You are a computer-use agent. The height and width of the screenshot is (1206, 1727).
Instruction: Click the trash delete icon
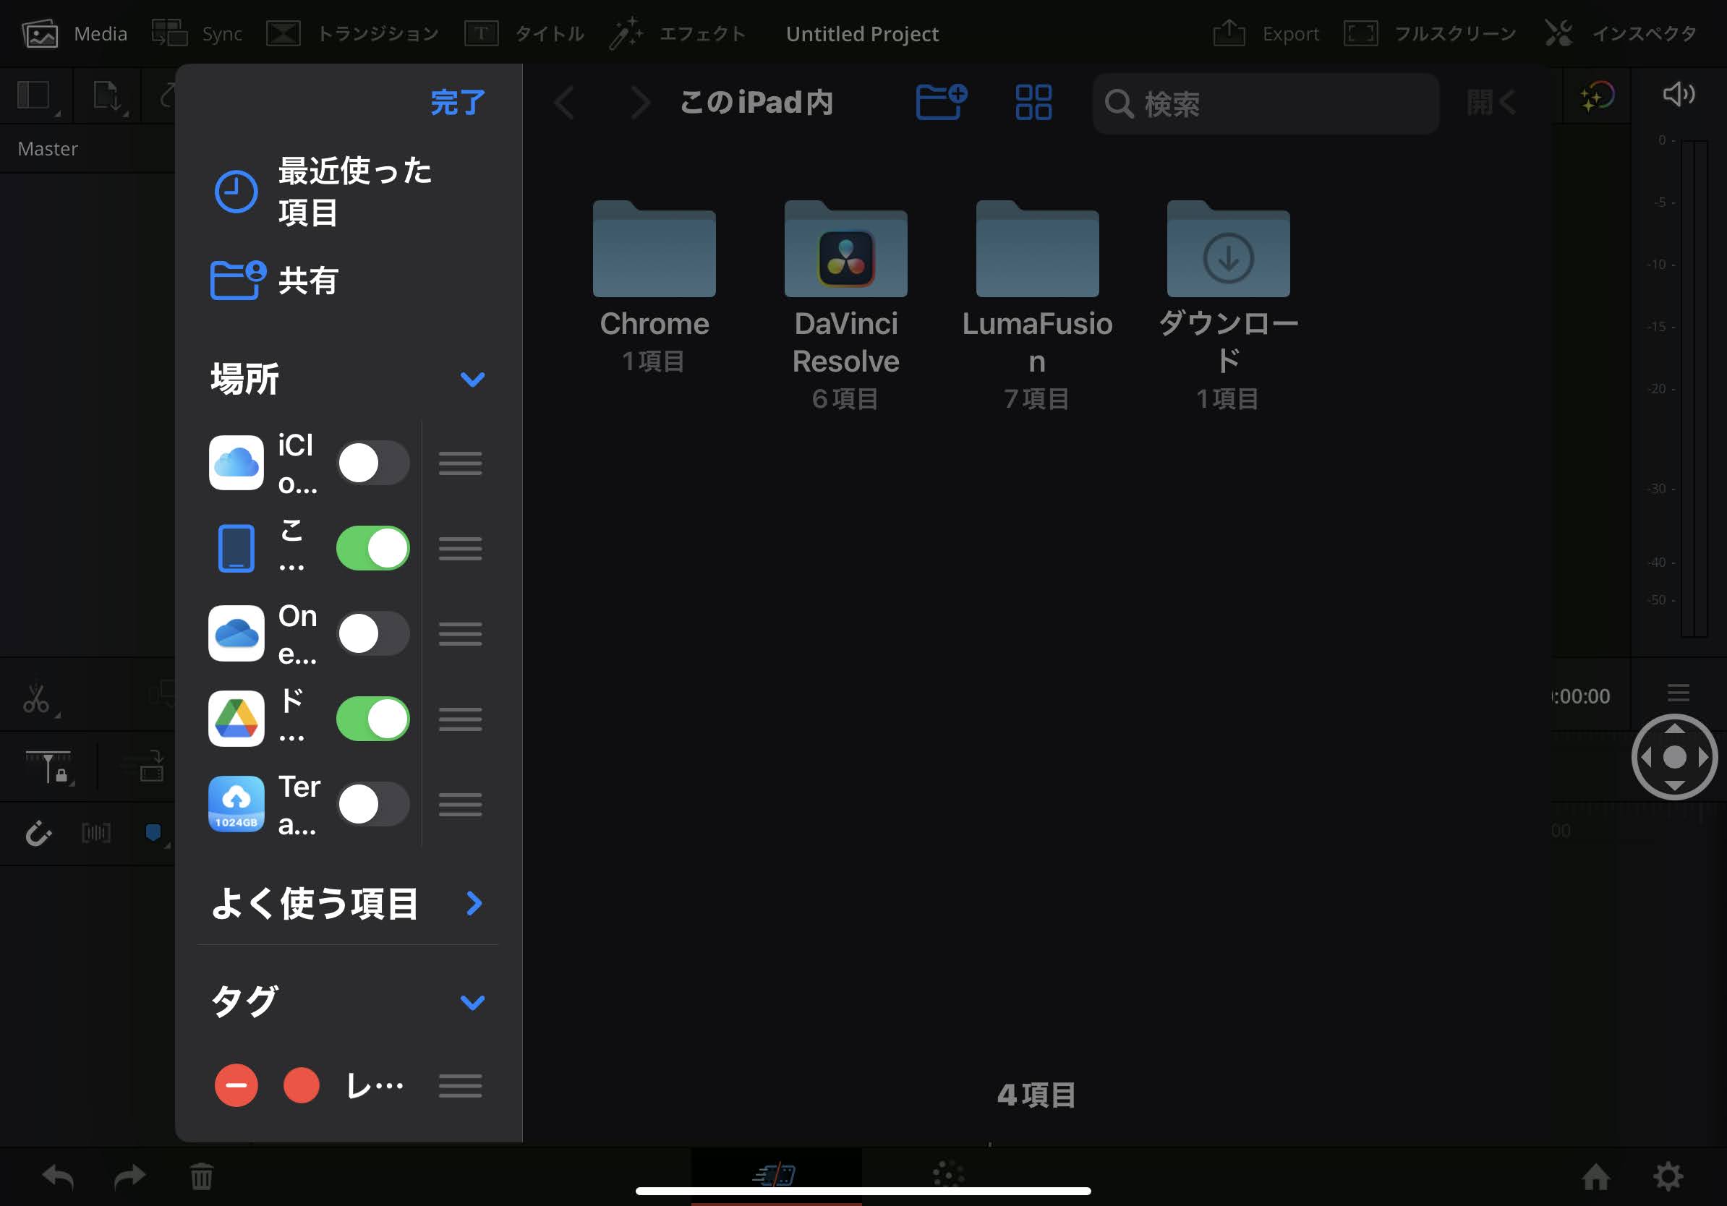(x=201, y=1176)
